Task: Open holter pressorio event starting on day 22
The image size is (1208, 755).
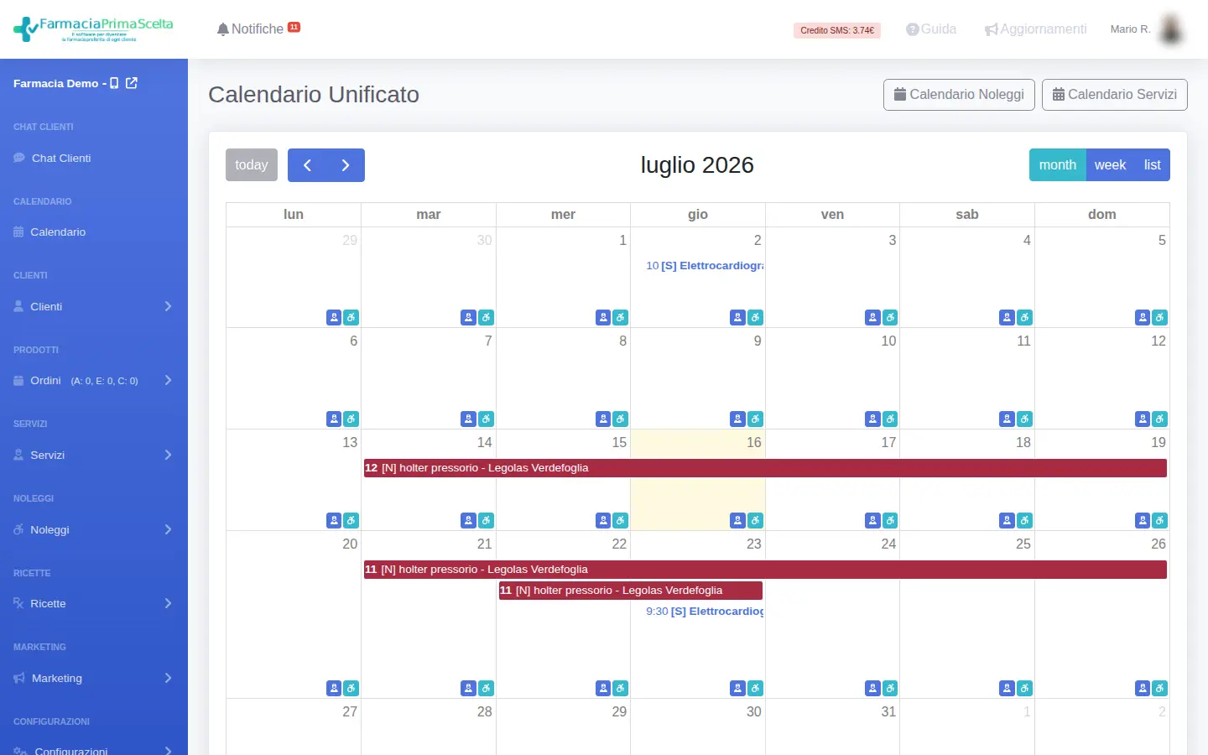Action: [630, 591]
